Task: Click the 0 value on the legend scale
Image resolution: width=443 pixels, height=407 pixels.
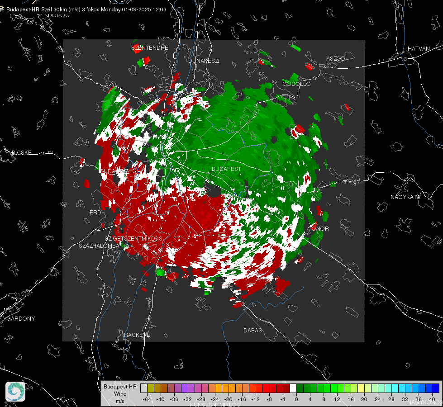Action: (296, 399)
